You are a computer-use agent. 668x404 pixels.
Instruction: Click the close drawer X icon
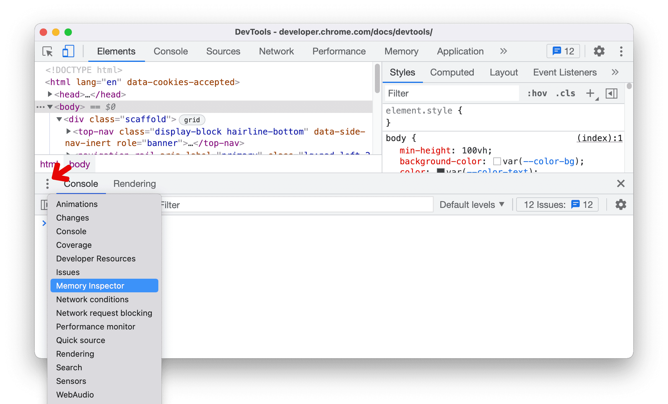tap(621, 183)
